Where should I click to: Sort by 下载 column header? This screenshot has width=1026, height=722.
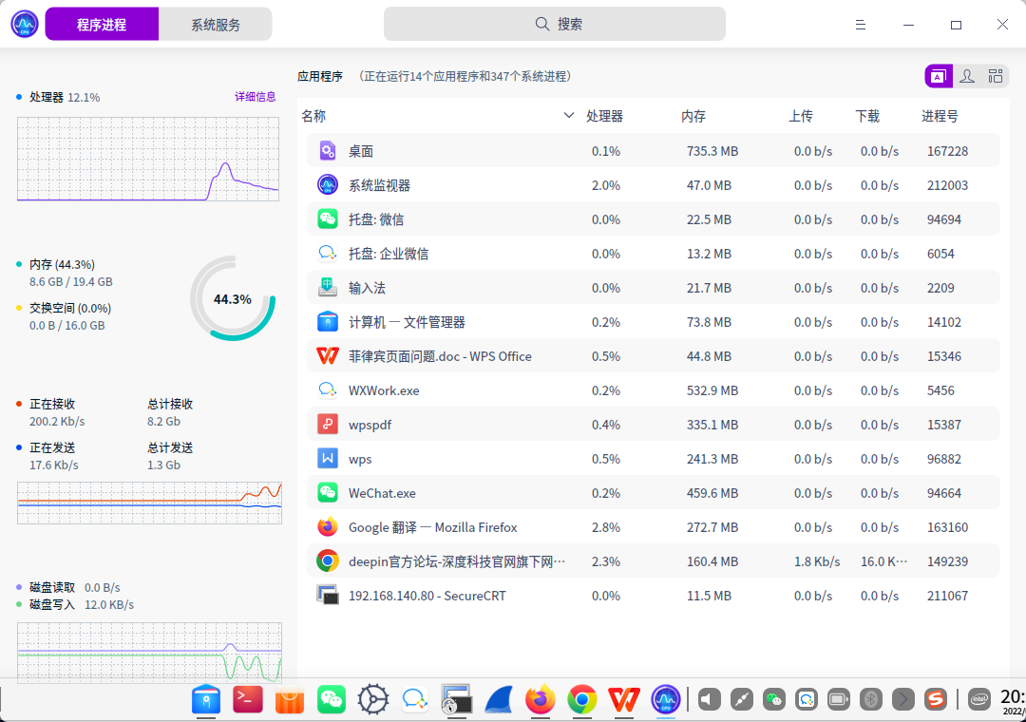[x=867, y=116]
